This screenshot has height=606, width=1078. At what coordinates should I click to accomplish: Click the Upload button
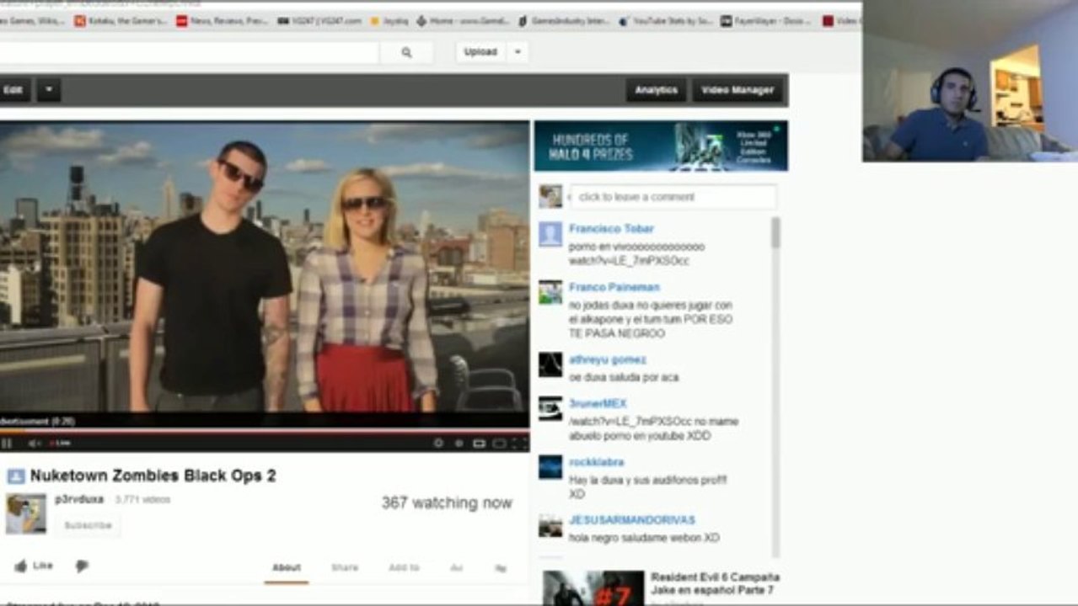(480, 52)
